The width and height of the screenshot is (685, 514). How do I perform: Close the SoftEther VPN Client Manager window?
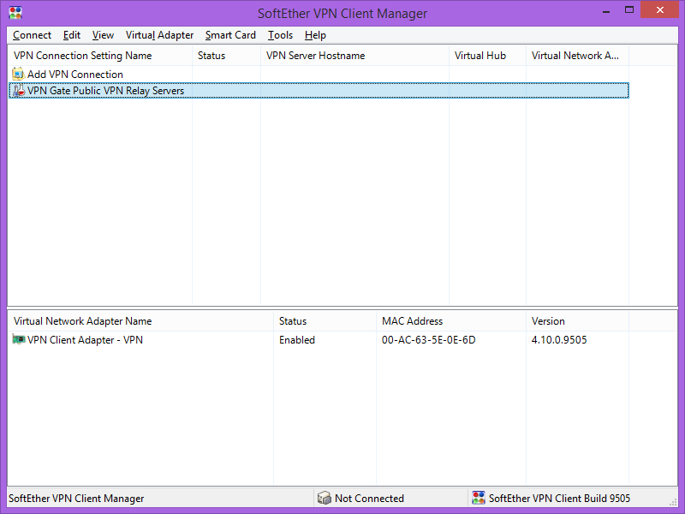click(x=659, y=9)
